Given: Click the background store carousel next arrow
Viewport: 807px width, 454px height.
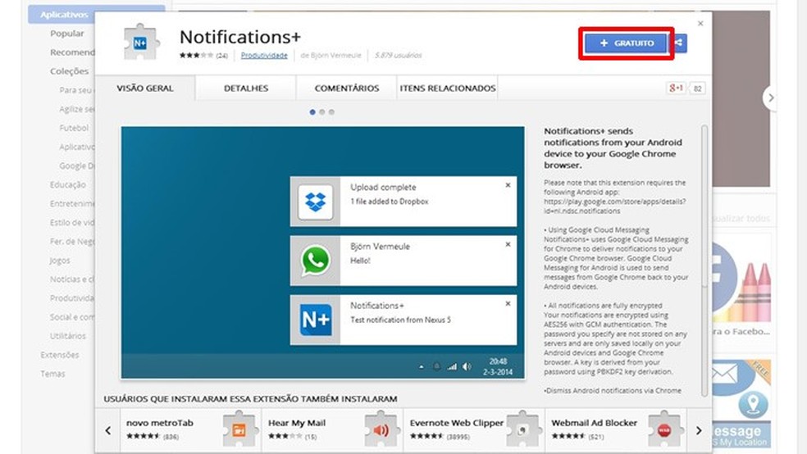Looking at the screenshot, I should [770, 98].
